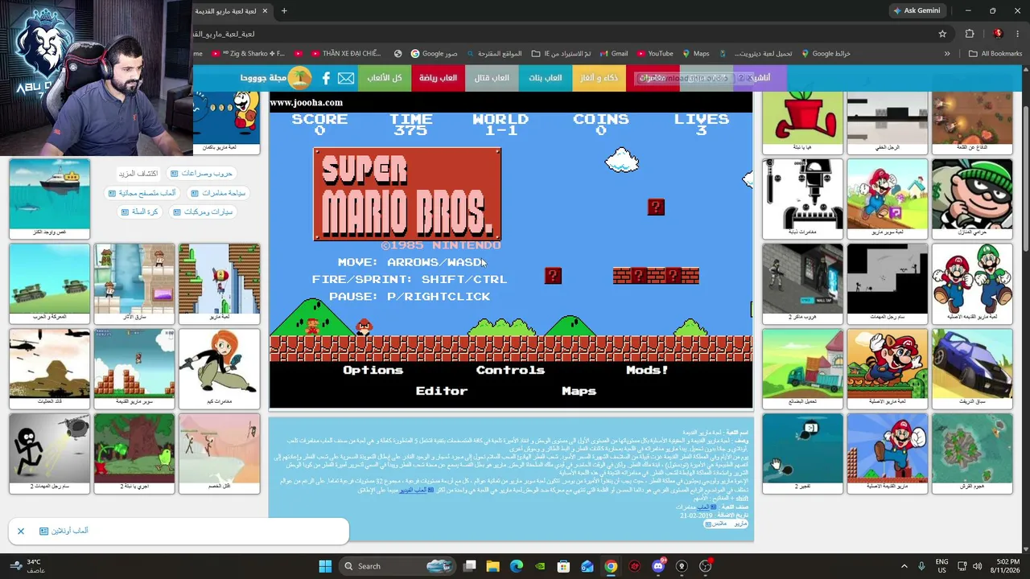Open a new Chrome tab

(x=284, y=10)
